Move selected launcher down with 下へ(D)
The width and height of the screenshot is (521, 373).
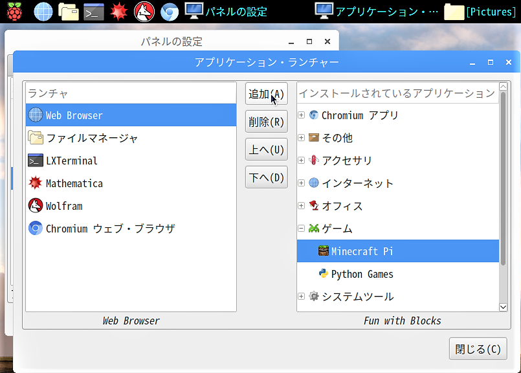267,177
